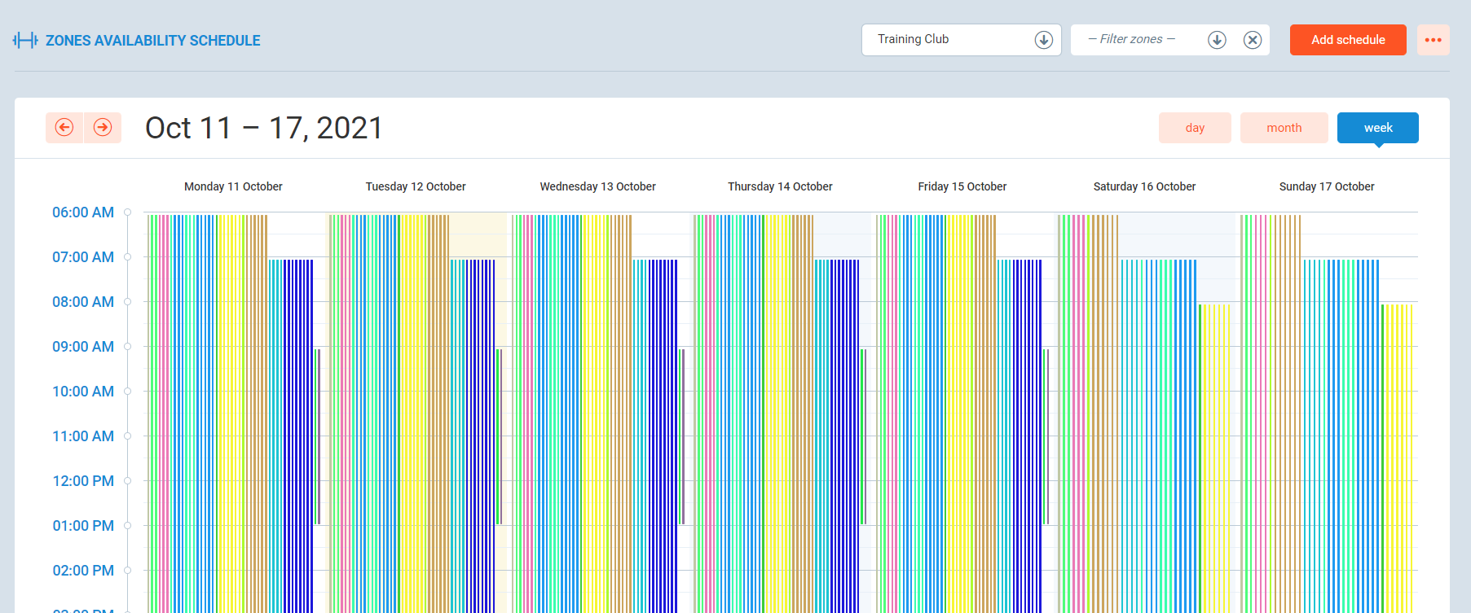This screenshot has width=1471, height=613.
Task: Click the next week arrow icon
Action: [x=103, y=128]
